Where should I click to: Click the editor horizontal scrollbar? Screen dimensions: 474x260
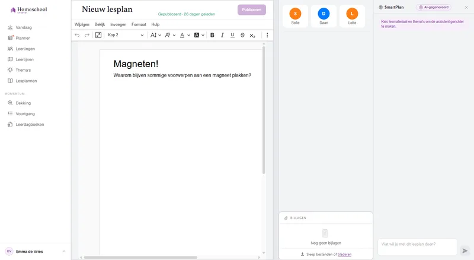(x=140, y=257)
